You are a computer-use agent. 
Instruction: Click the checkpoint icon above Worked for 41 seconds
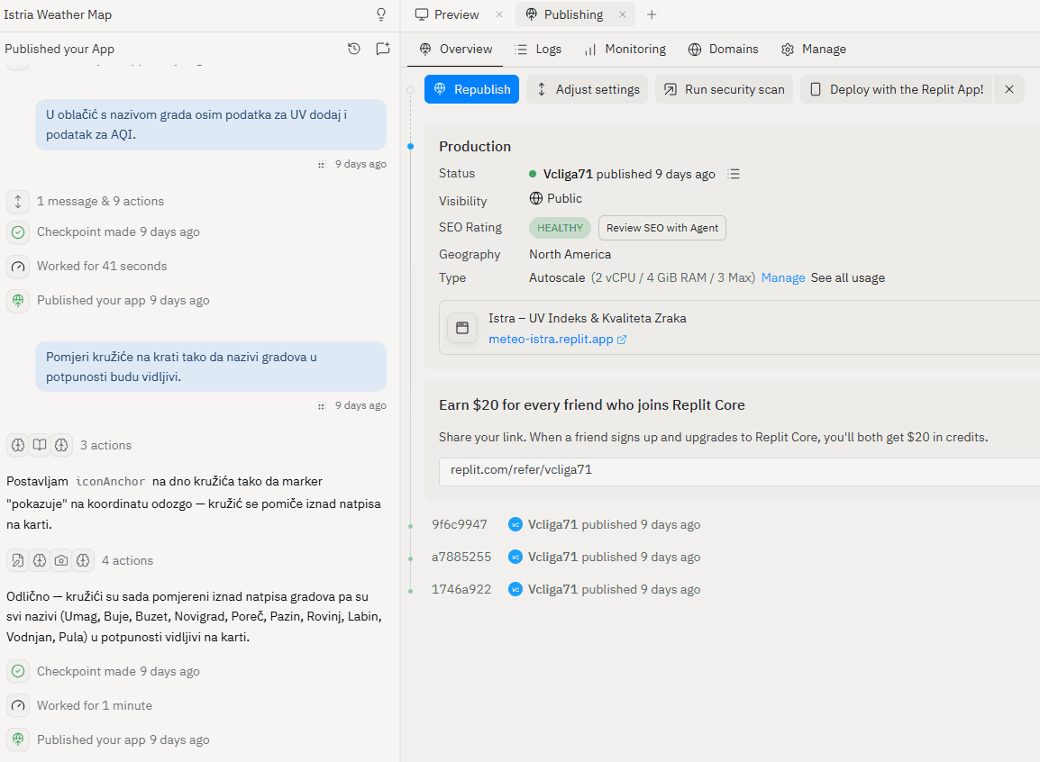tap(18, 232)
